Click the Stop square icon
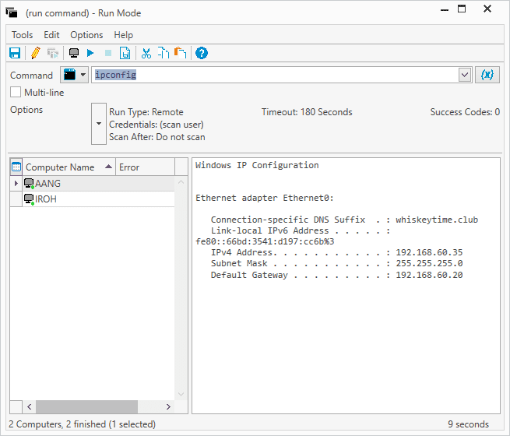The height and width of the screenshot is (436, 510). (x=108, y=53)
